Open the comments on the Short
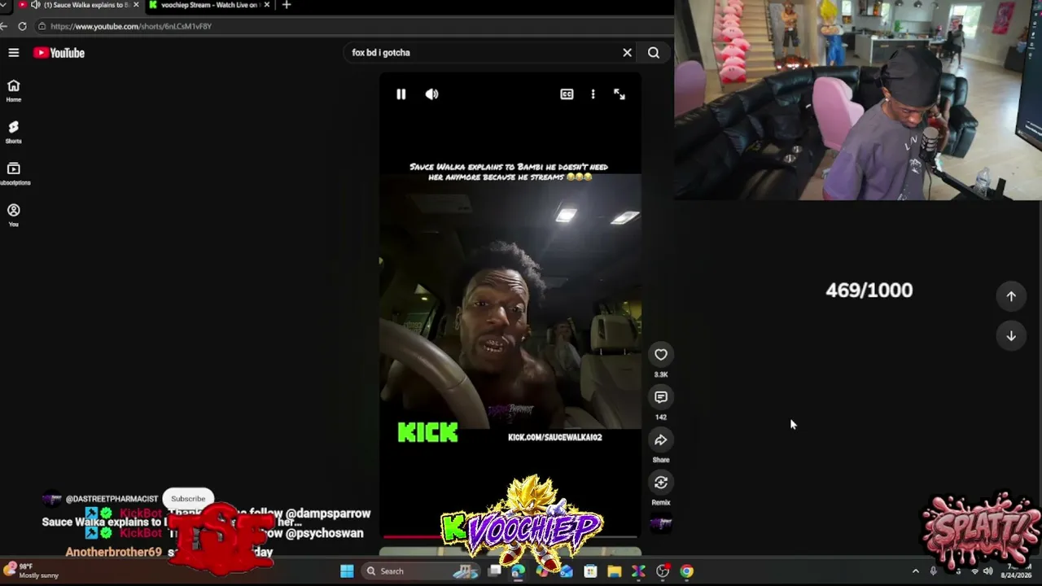The height and width of the screenshot is (586, 1042). [661, 397]
